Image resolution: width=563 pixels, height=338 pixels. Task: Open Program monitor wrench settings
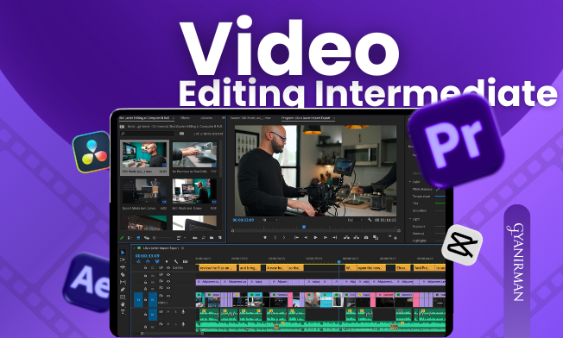[x=370, y=220]
